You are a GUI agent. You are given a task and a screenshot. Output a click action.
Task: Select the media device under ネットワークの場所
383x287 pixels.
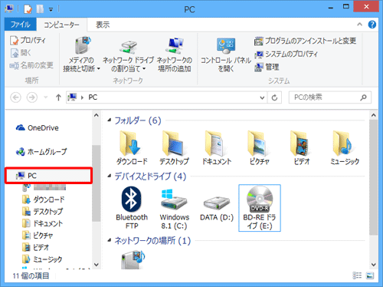pos(133,259)
